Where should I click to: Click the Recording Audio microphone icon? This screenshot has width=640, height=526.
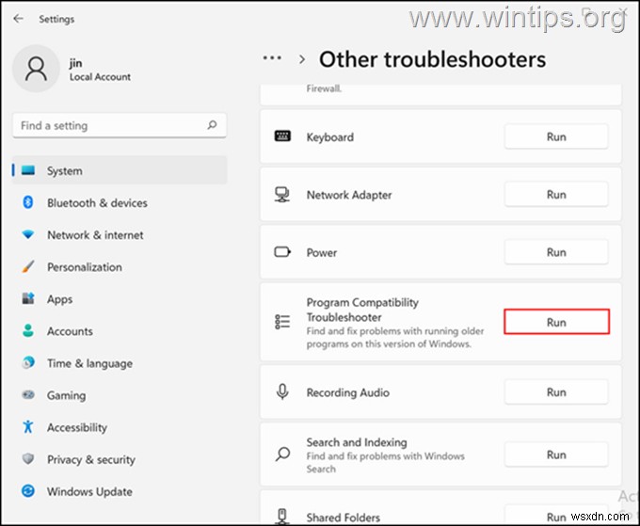[x=282, y=391]
